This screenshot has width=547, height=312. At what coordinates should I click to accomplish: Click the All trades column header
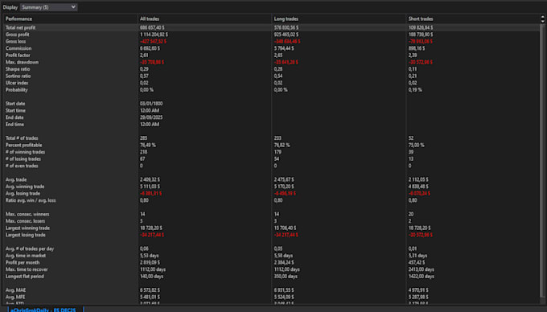[150, 18]
